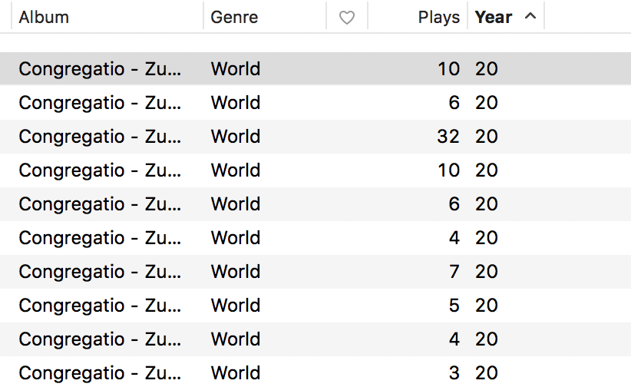The image size is (631, 387).
Task: Click the year value in the 5-plays row
Action: [487, 306]
